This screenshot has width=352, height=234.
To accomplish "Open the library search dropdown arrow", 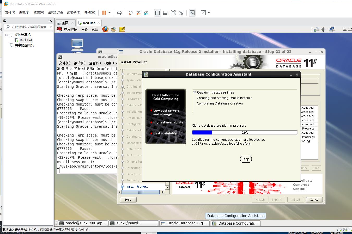I will 51,27.
